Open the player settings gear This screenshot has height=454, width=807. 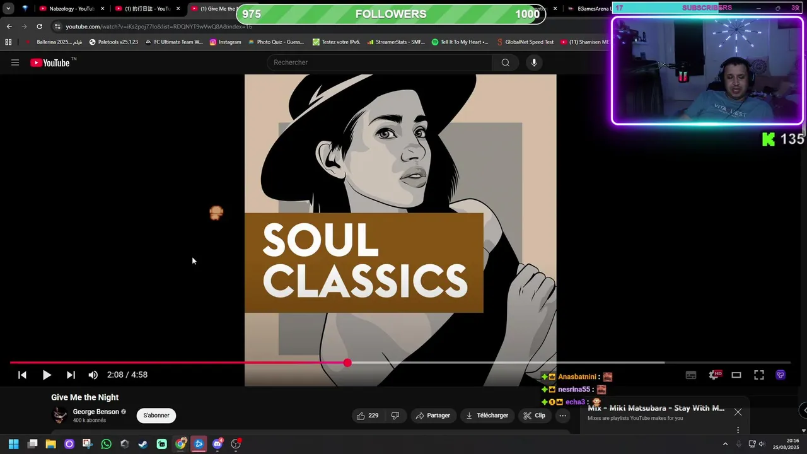coord(714,375)
